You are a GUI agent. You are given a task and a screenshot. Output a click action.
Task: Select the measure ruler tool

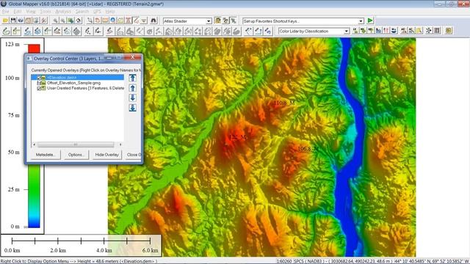[105, 21]
